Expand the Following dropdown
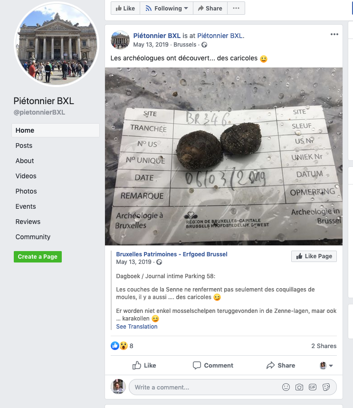 (x=166, y=8)
